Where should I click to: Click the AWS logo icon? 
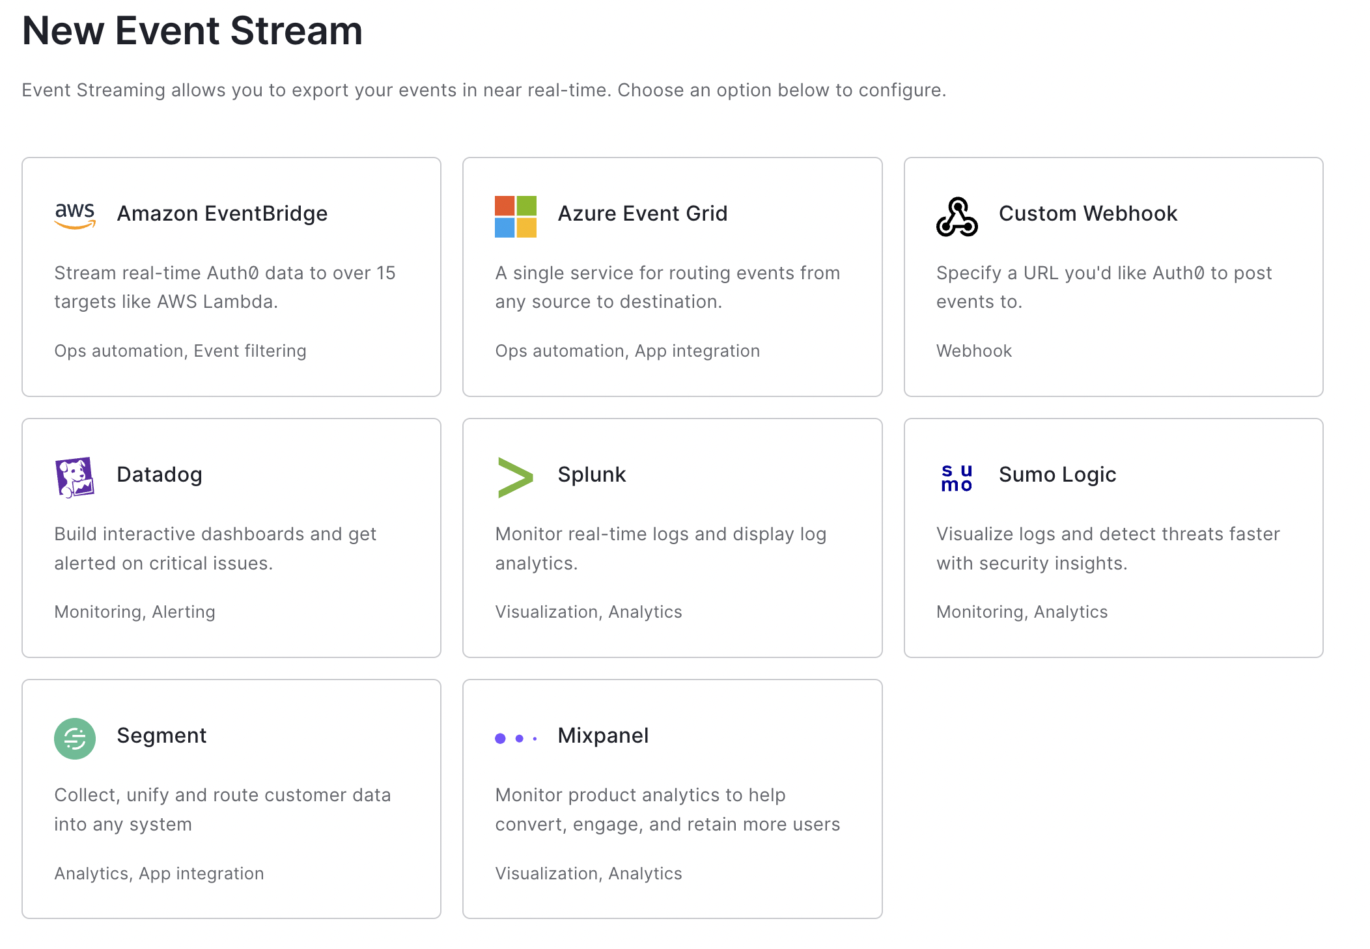75,215
